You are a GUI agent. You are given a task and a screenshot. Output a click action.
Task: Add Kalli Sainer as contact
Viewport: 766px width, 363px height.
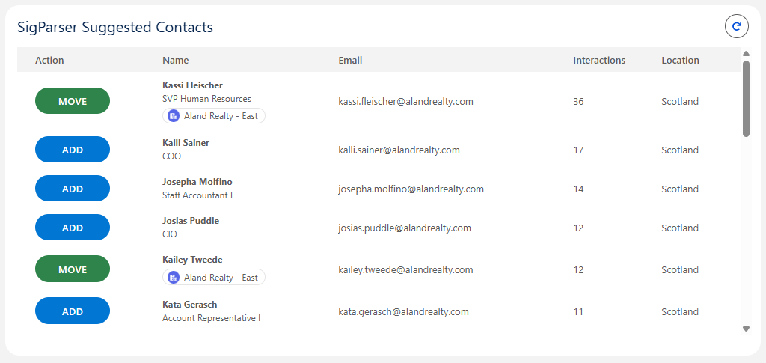pyautogui.click(x=73, y=150)
